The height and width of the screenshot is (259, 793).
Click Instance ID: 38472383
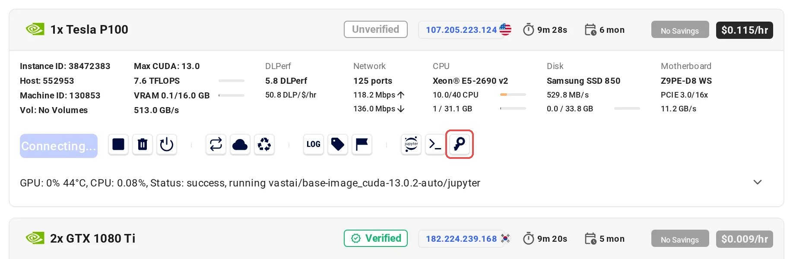tap(65, 66)
